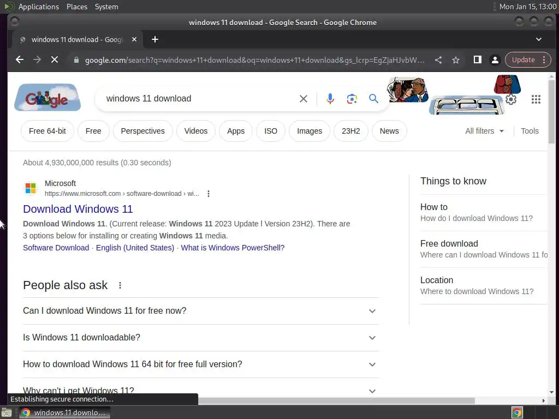Click the magnifier search button
This screenshot has height=419, width=559.
(373, 99)
